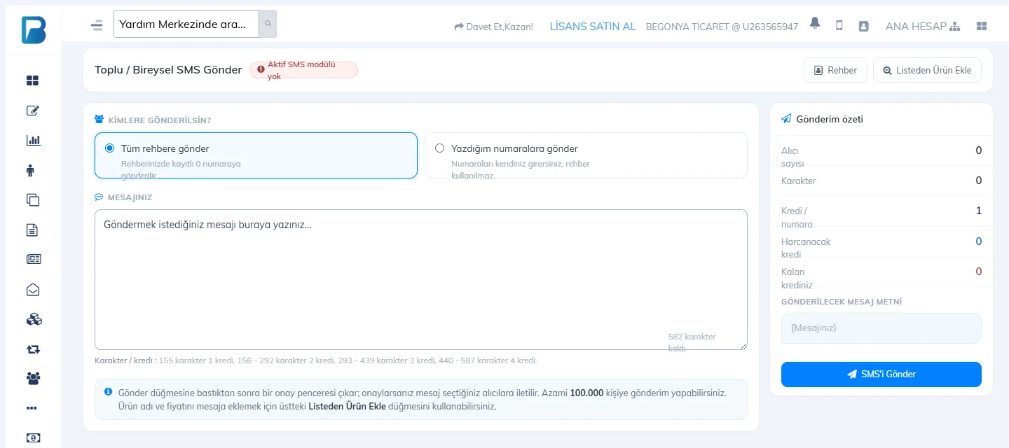Image resolution: width=1009 pixels, height=448 pixels.
Task: Click the blue 'SMS'i Gönder' button
Action: tap(881, 374)
